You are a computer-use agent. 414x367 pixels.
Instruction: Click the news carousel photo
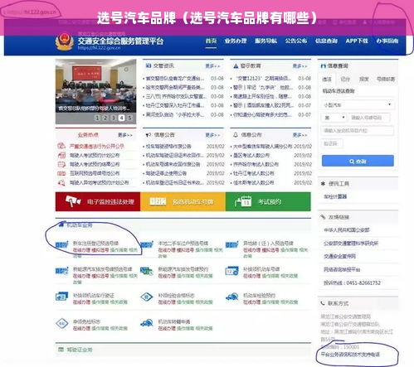click(95, 85)
